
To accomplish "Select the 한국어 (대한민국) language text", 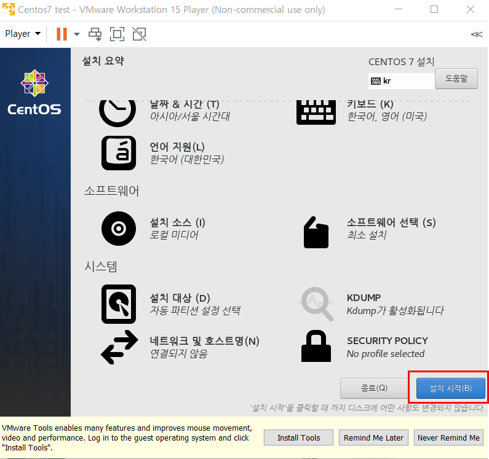I will click(x=187, y=159).
